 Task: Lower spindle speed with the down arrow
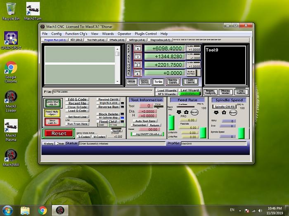[216, 112]
